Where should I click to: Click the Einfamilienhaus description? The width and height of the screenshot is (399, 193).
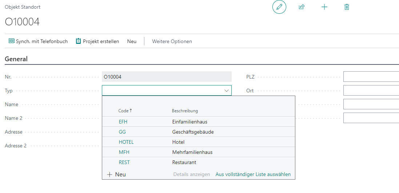click(x=190, y=122)
